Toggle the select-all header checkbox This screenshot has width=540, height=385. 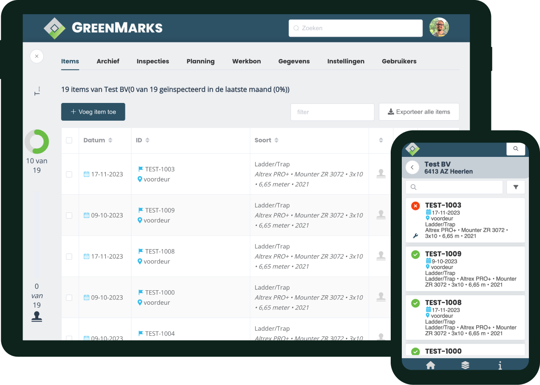(x=69, y=140)
